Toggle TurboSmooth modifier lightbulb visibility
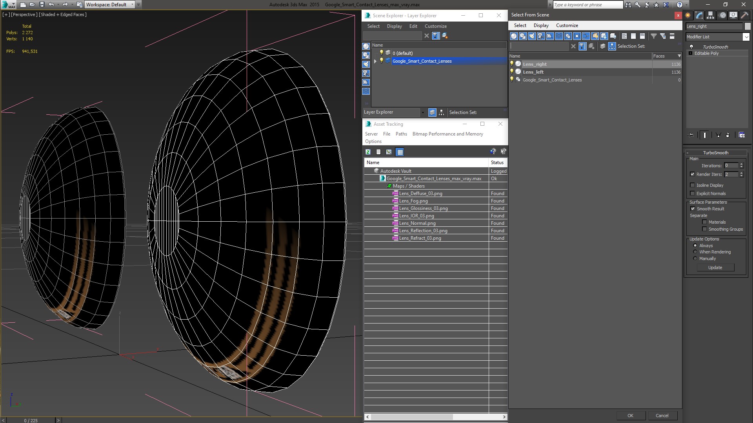 [x=691, y=47]
